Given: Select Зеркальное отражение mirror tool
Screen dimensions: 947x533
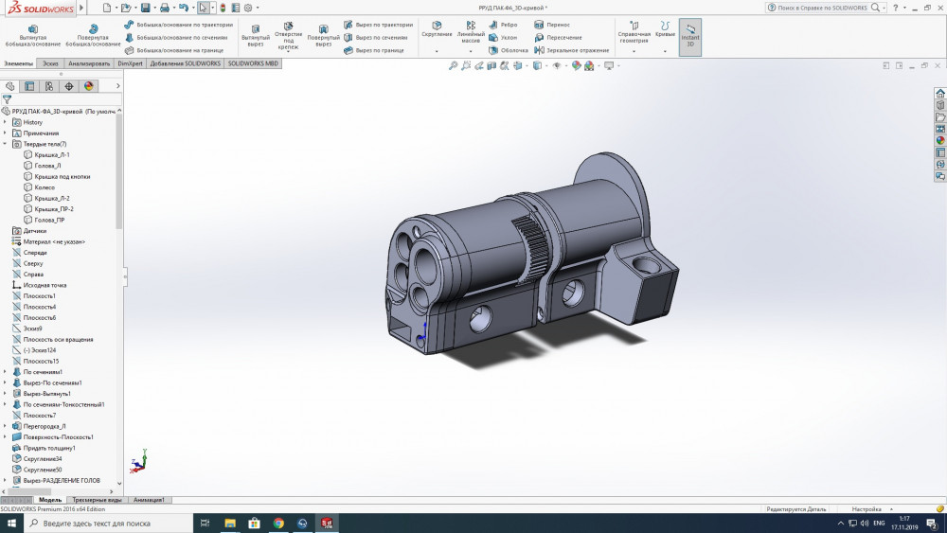Looking at the screenshot, I should (571, 50).
